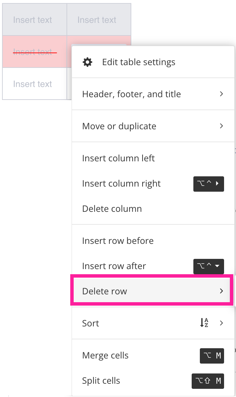
Task: Click the Merge cells ⌥M shortcut badge
Action: pyautogui.click(x=212, y=356)
